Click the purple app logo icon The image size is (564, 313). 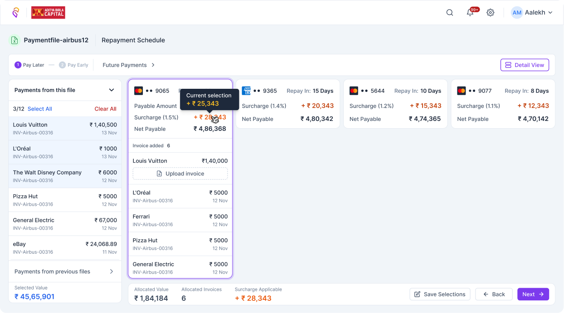[16, 13]
